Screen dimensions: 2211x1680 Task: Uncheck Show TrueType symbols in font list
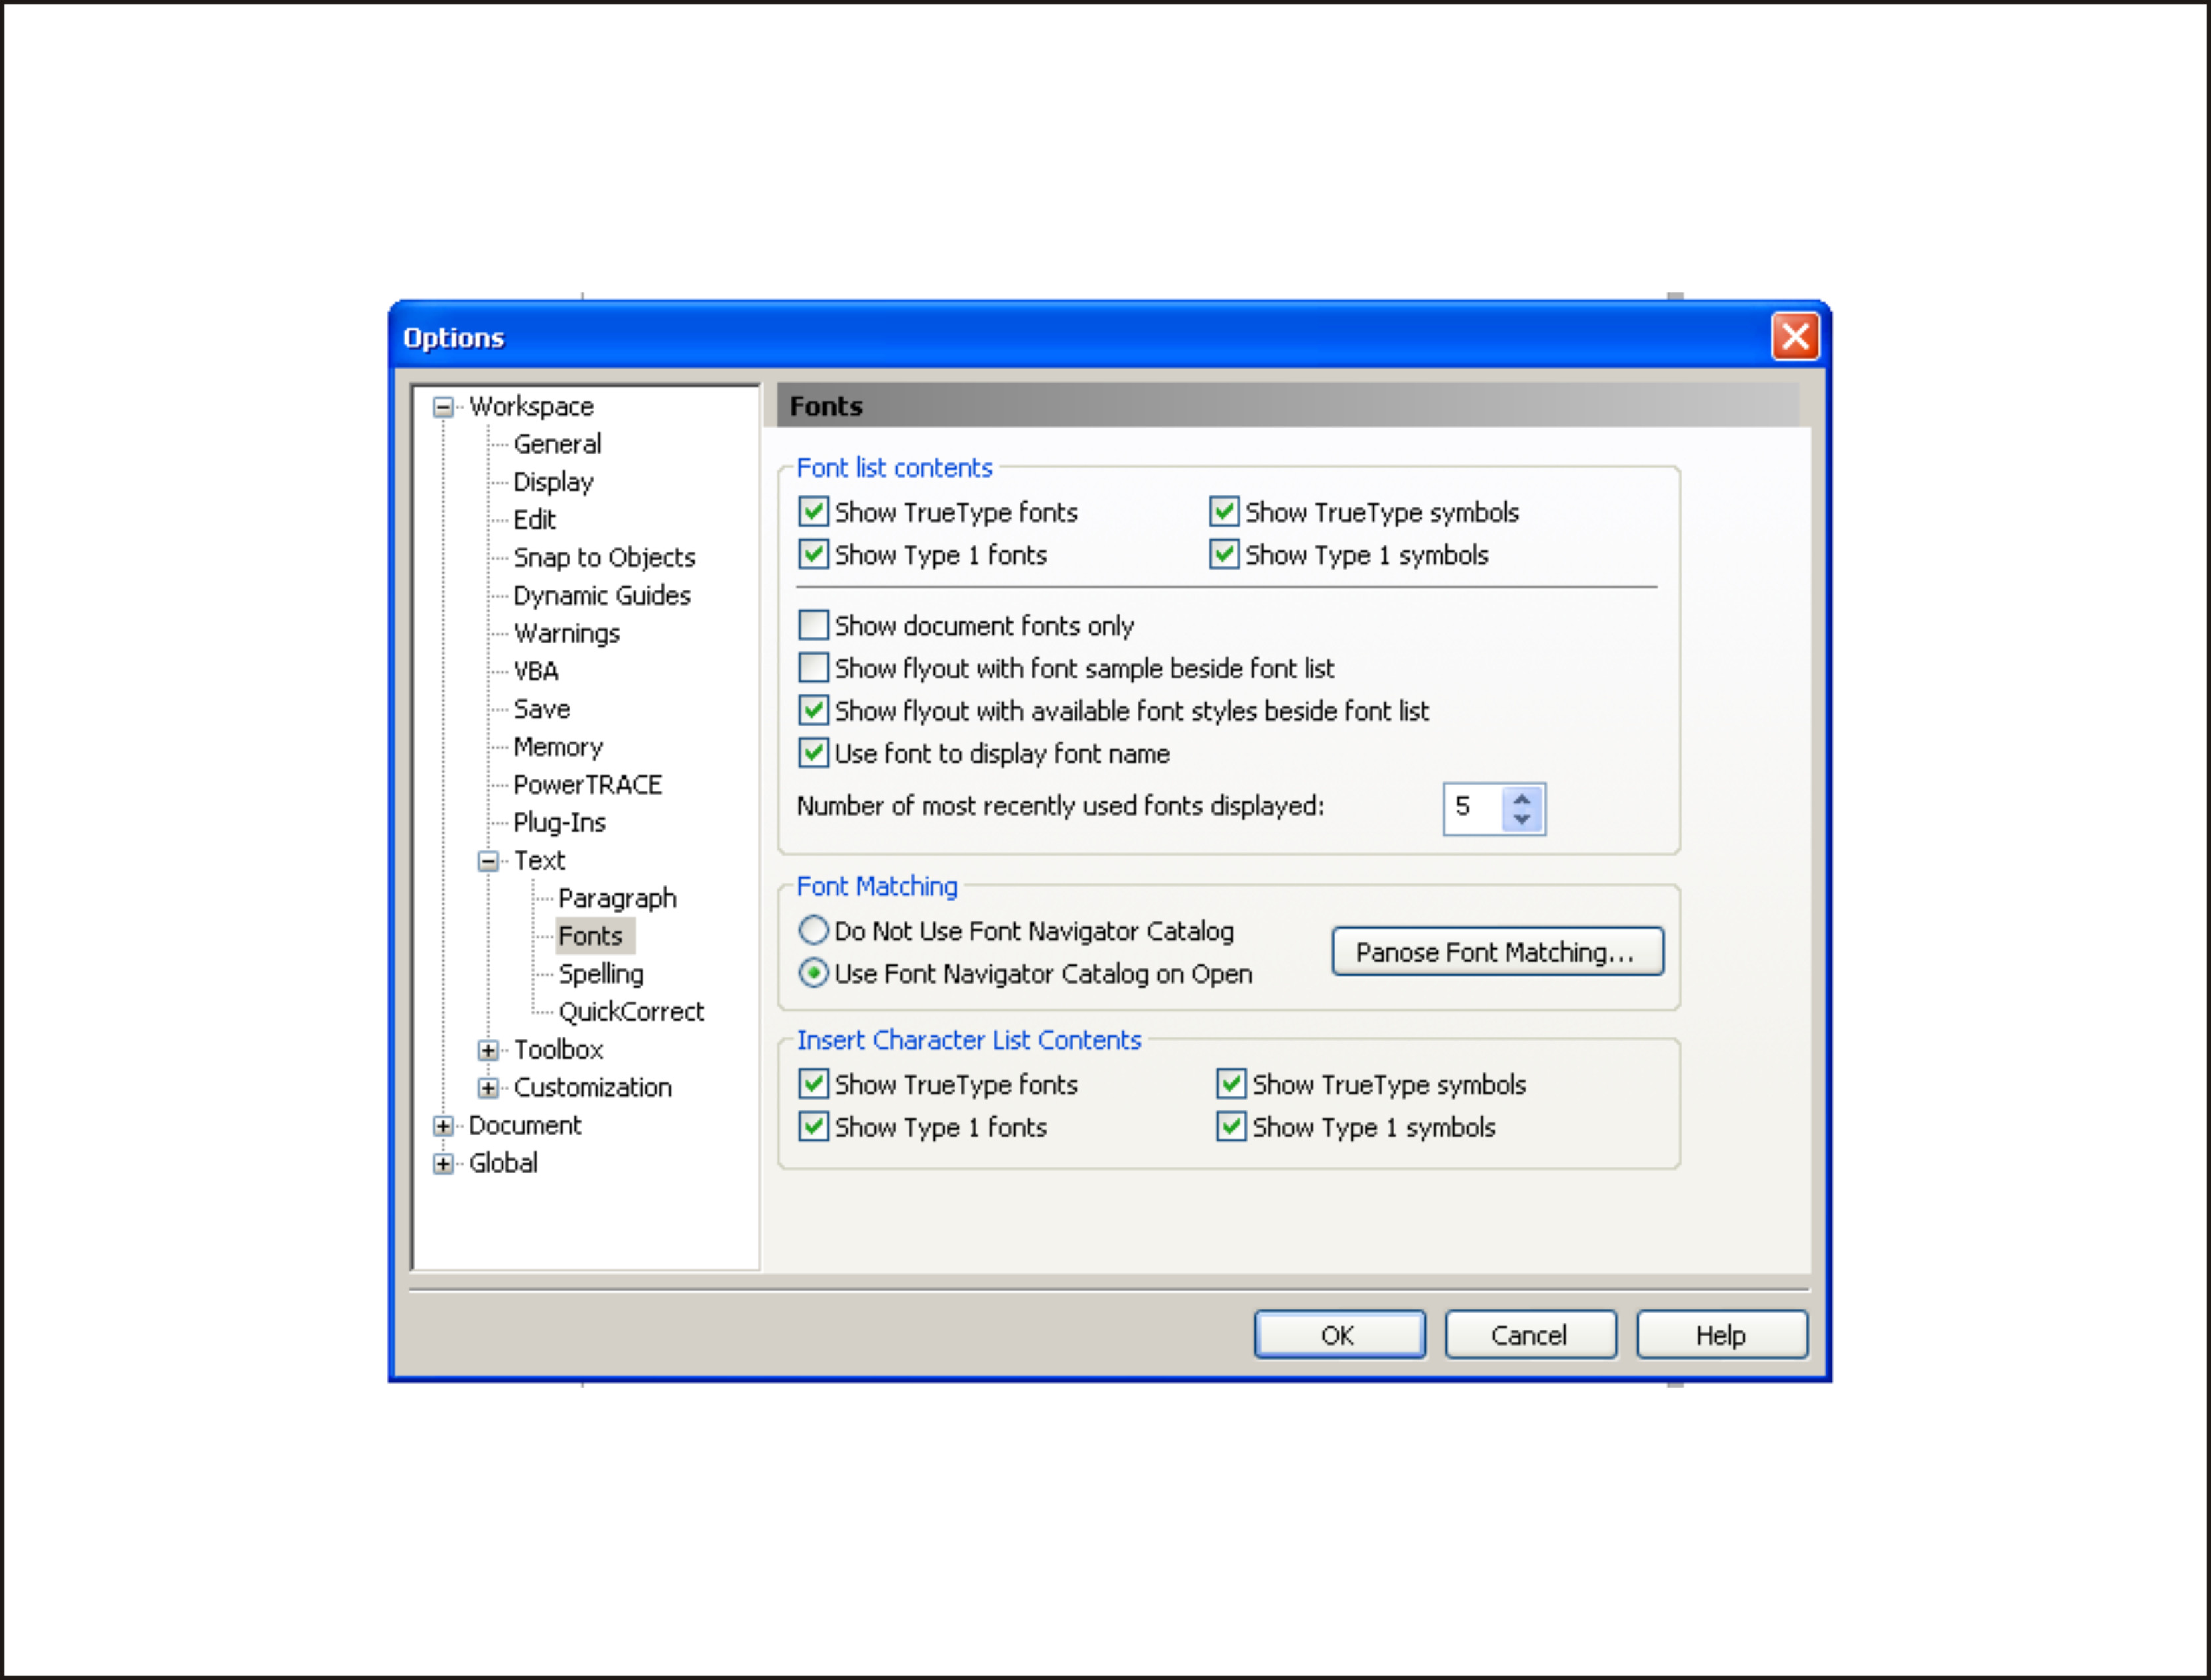coord(1224,512)
